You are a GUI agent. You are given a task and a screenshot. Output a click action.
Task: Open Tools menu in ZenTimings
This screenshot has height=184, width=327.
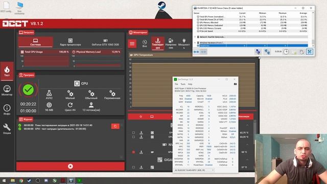tap(183, 84)
